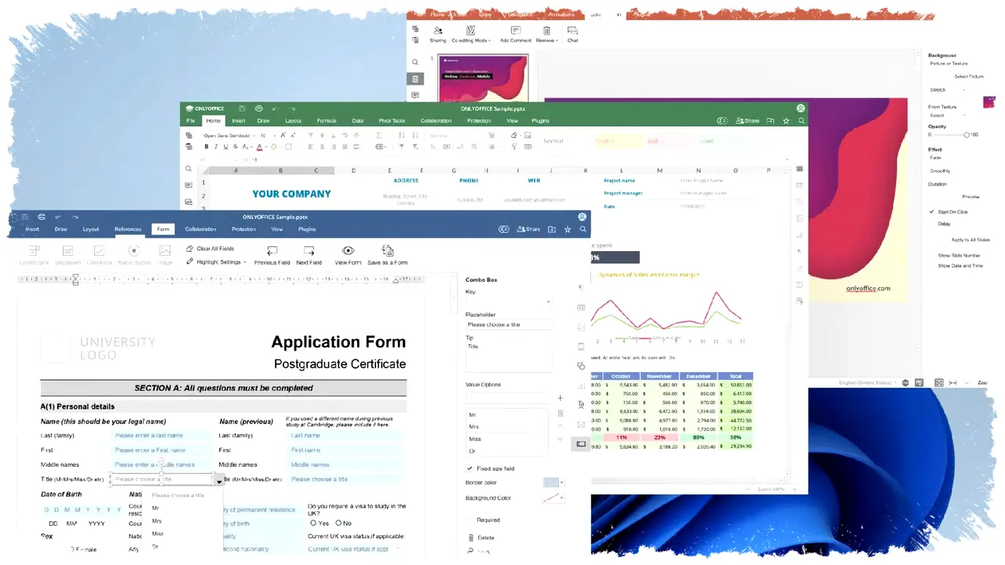
Task: Click the Placeholder input field
Action: pyautogui.click(x=506, y=325)
